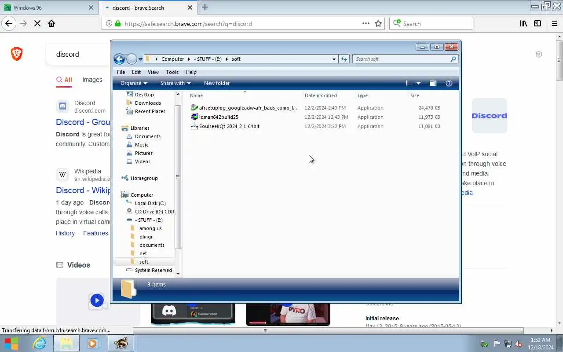This screenshot has width=563, height=352.
Task: Click the New folder button
Action: click(x=217, y=83)
